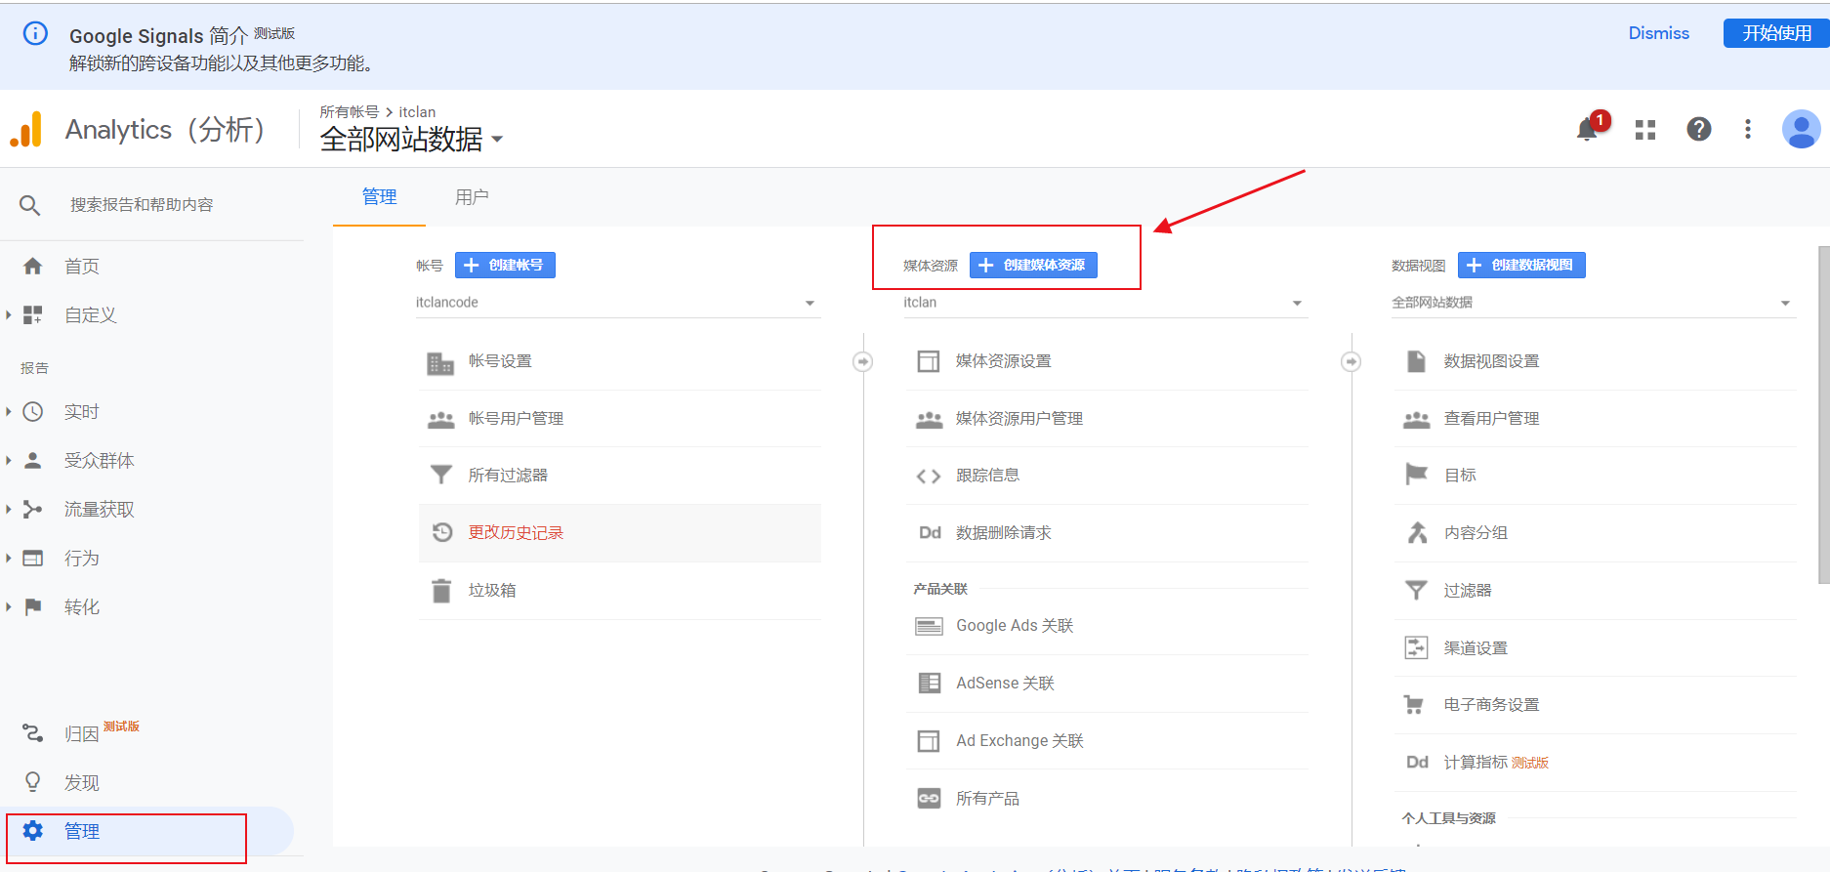1830x872 pixels.
Task: Expand the 实时 sidebar section arrow
Action: click(x=9, y=412)
